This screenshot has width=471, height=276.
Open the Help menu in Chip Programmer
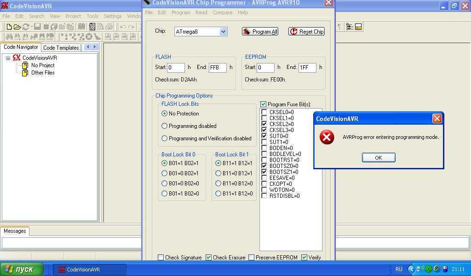click(x=243, y=12)
